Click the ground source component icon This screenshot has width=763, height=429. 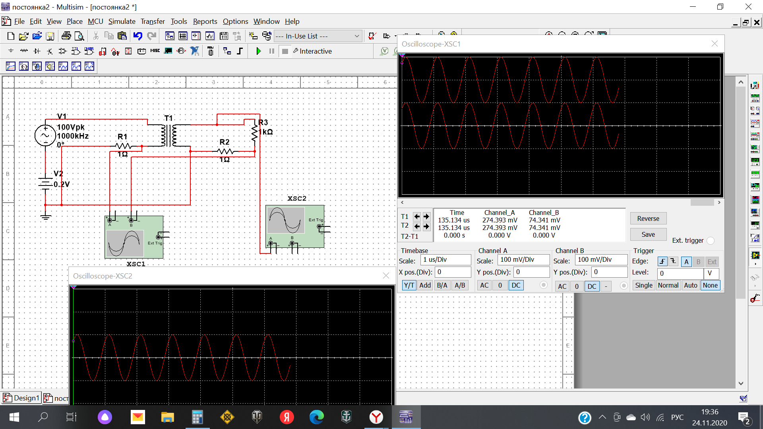[x=11, y=51]
